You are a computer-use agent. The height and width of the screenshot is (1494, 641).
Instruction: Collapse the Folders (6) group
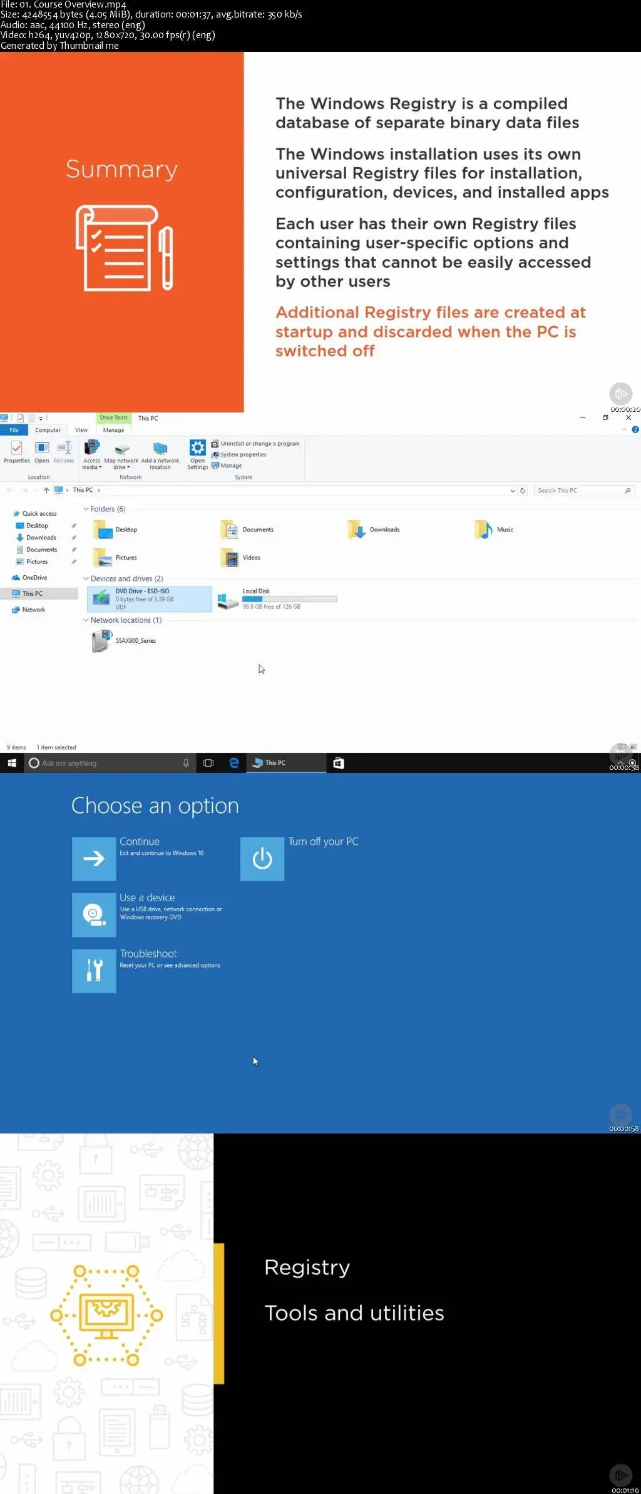(86, 509)
